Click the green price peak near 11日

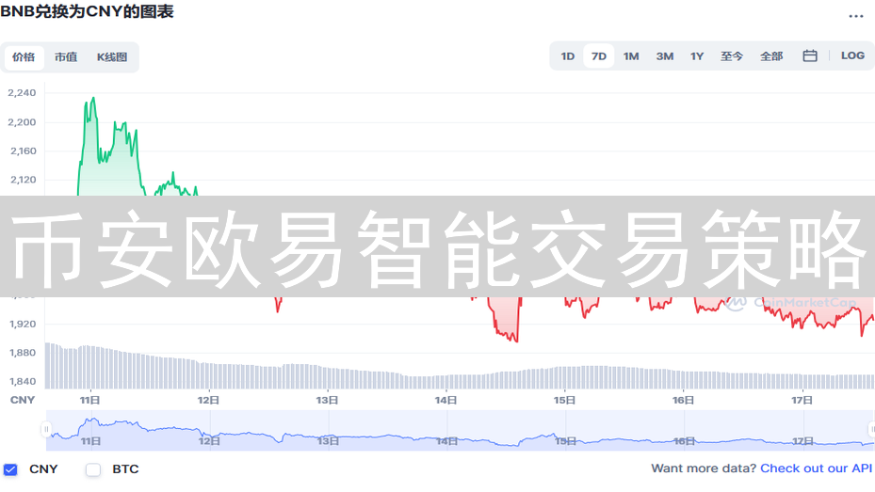pos(92,99)
